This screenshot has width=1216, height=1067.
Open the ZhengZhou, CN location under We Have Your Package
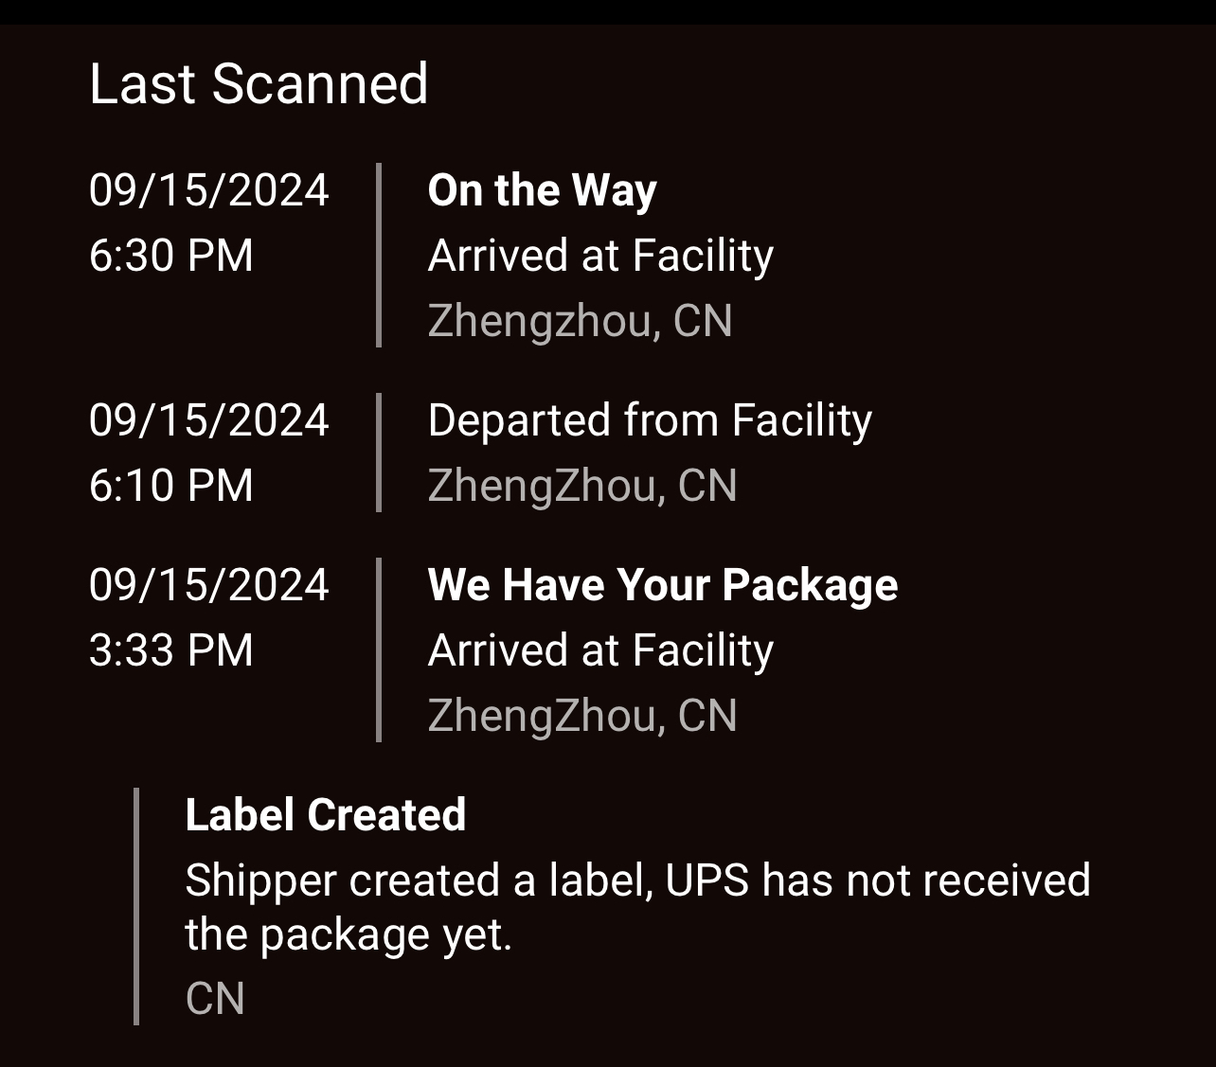582,716
